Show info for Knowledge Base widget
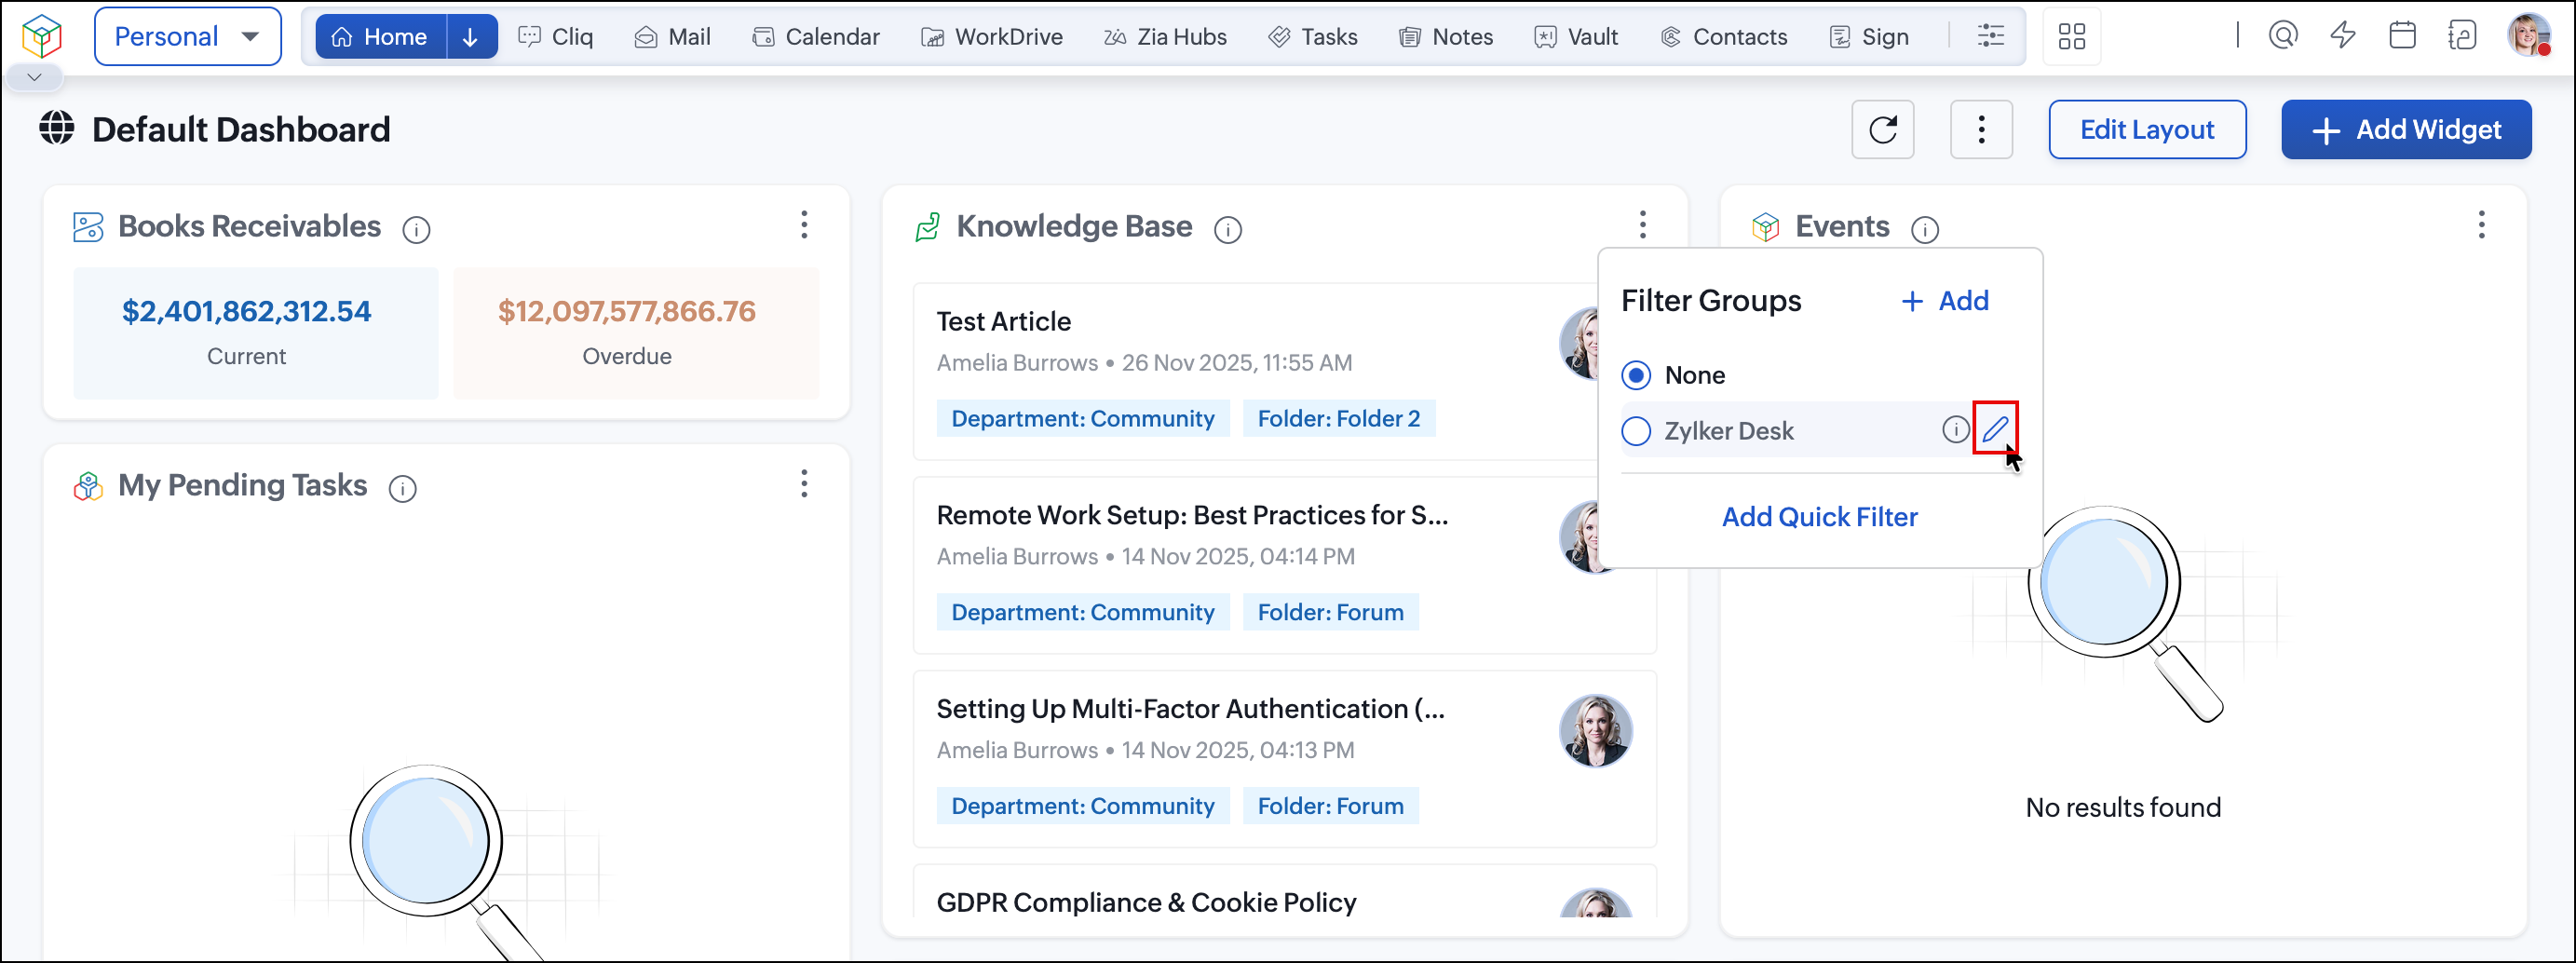 pos(1228,230)
